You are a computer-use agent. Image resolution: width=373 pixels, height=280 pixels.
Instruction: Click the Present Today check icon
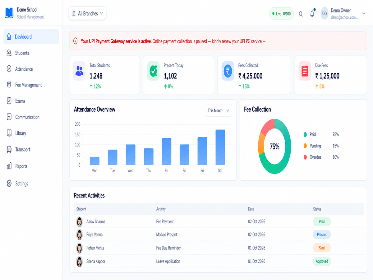click(153, 71)
